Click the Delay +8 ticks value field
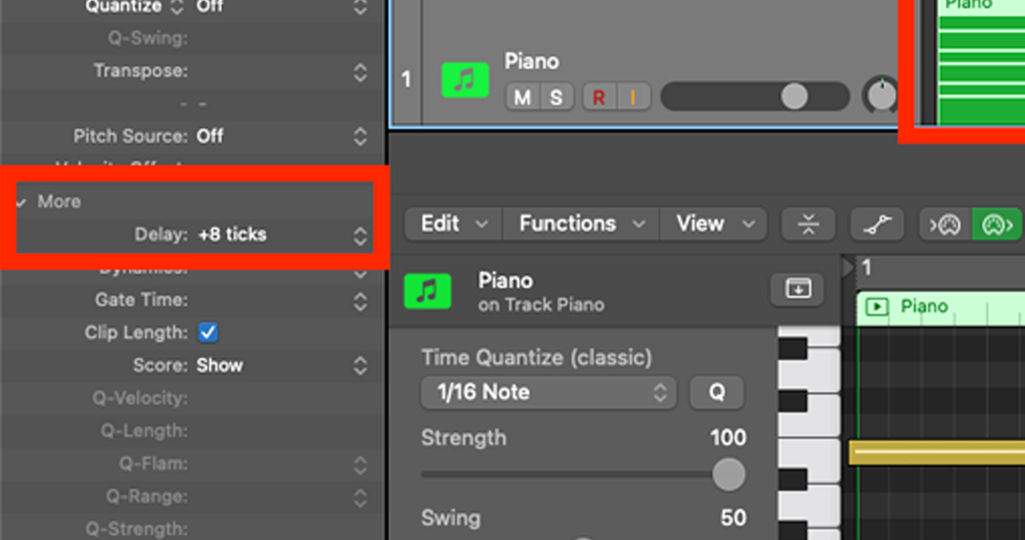Viewport: 1025px width, 540px height. [x=232, y=235]
